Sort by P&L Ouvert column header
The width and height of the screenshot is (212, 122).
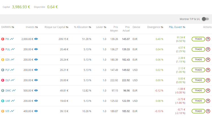pyautogui.click(x=184, y=27)
